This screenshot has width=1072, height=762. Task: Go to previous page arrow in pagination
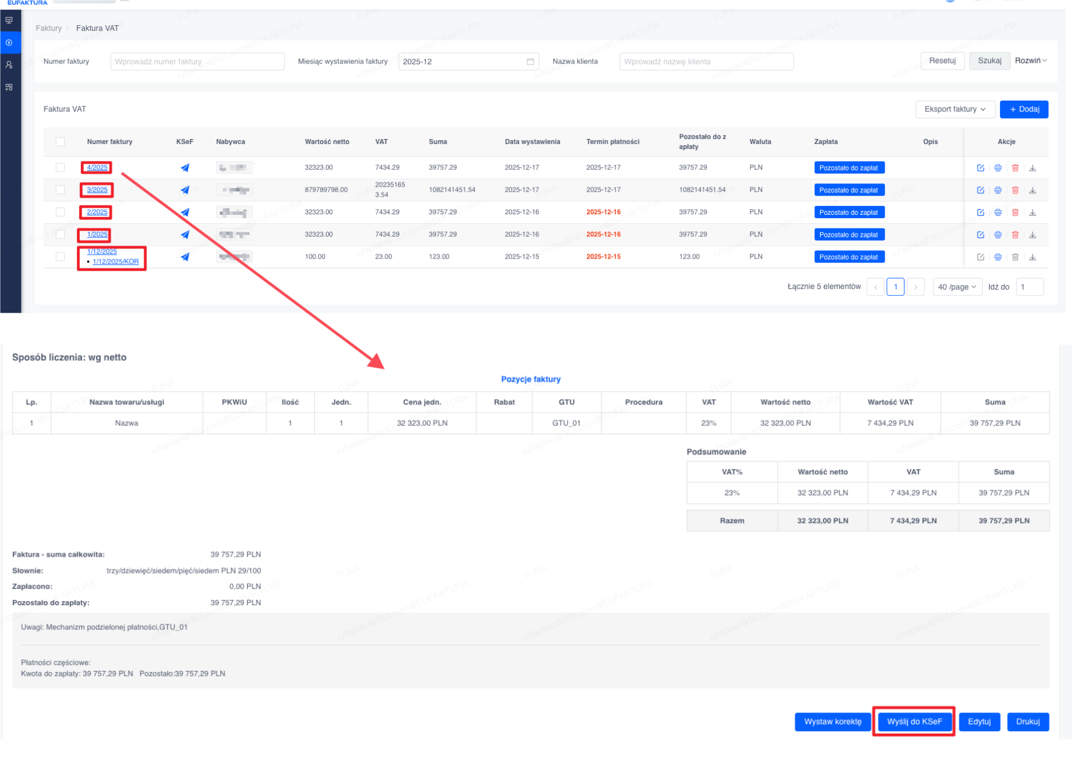point(875,287)
